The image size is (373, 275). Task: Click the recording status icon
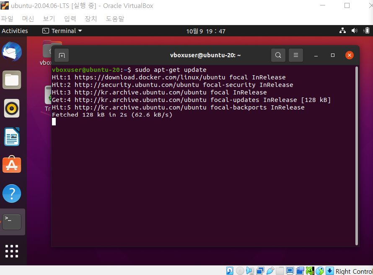300,271
